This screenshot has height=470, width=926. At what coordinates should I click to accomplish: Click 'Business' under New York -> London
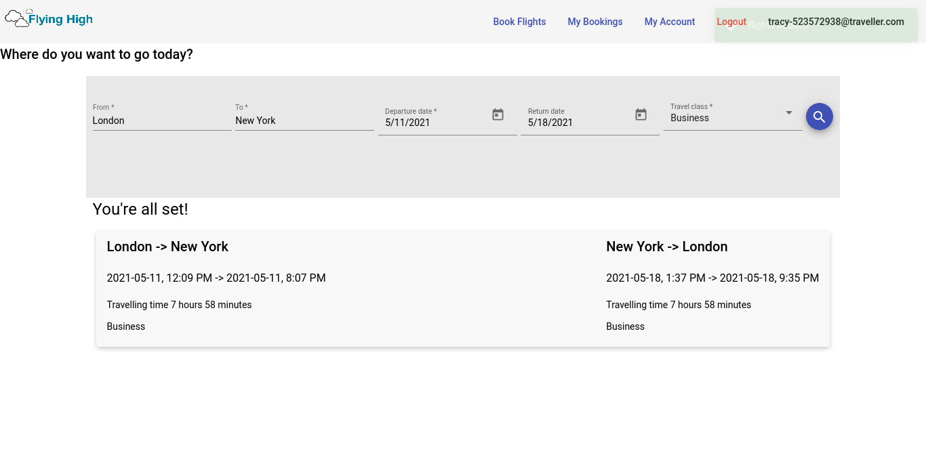(x=625, y=326)
